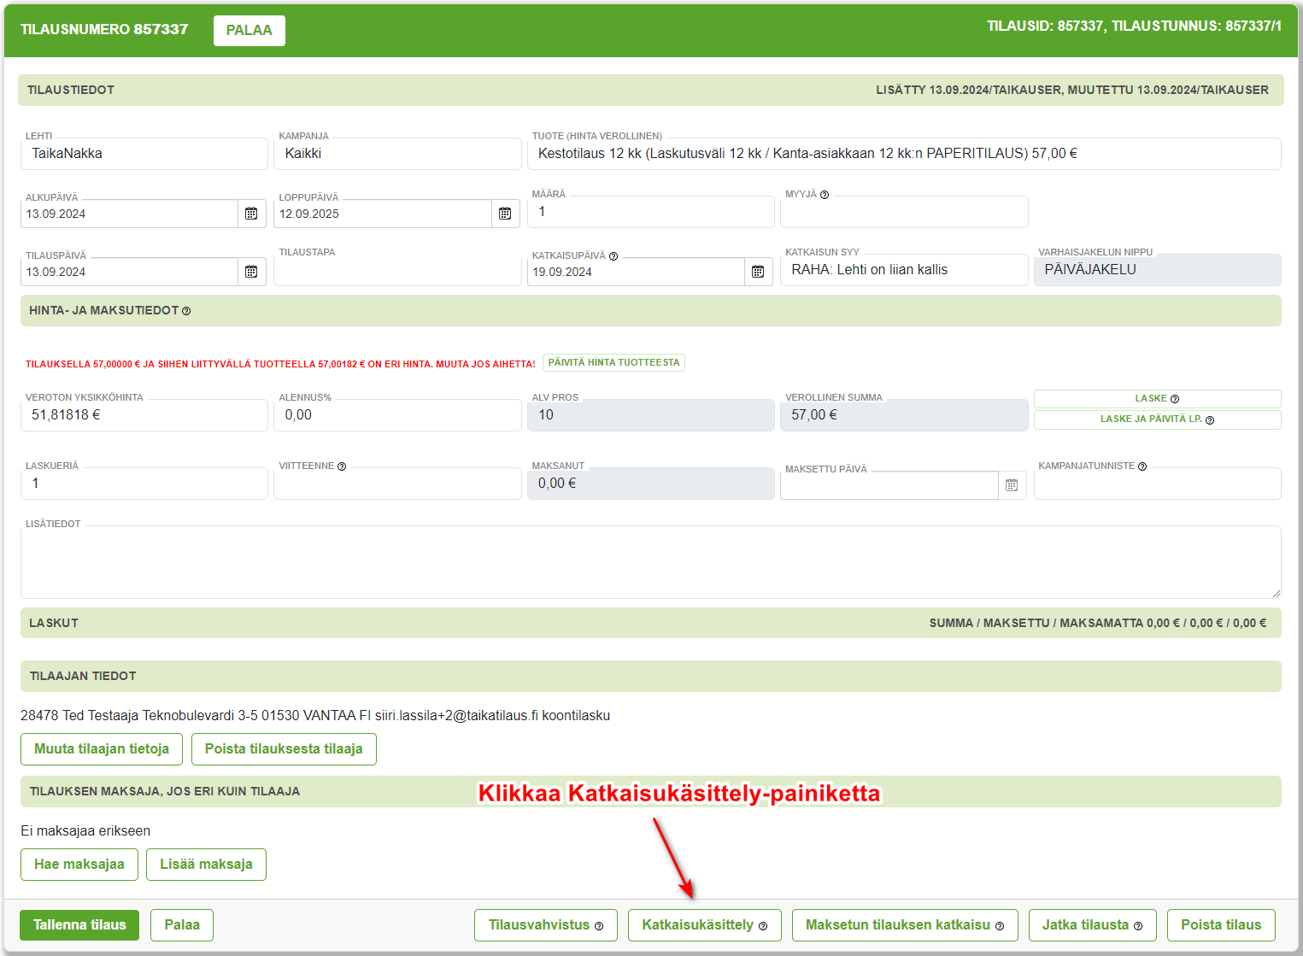
Task: Click the Verollinen summa field
Action: click(904, 415)
